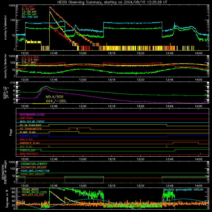
Task: Click the 0.3-0.8 MeV legend entry
Action: click(30, 60)
